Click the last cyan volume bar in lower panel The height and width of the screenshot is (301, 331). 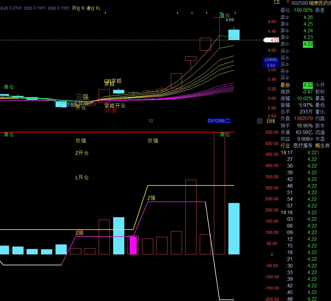234,229
